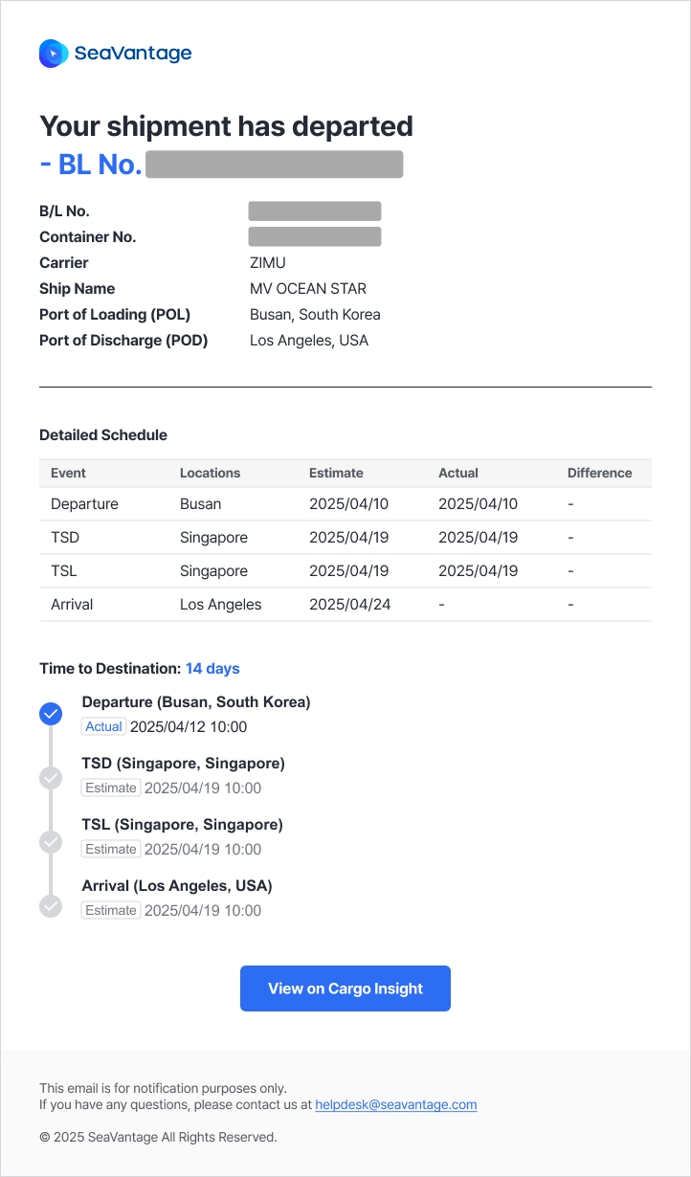Click the TSD Singapore timeline step icon

[x=51, y=778]
